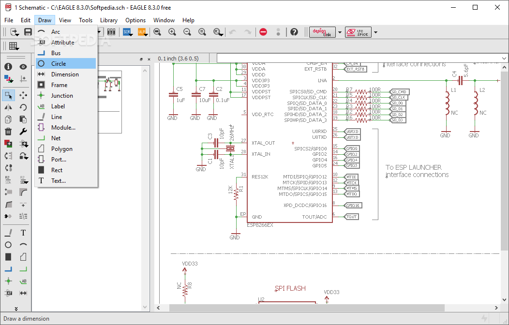Open the command line history dropdown

[x=504, y=59]
